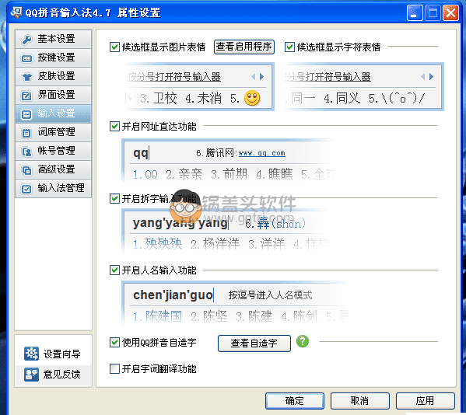Toggle 使用QQ拼音自造字 checkbox
Viewport: 466px width, 415px height.
point(114,342)
